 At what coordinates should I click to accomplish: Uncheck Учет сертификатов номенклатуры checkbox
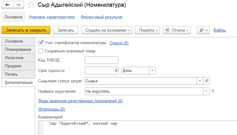click(41, 43)
